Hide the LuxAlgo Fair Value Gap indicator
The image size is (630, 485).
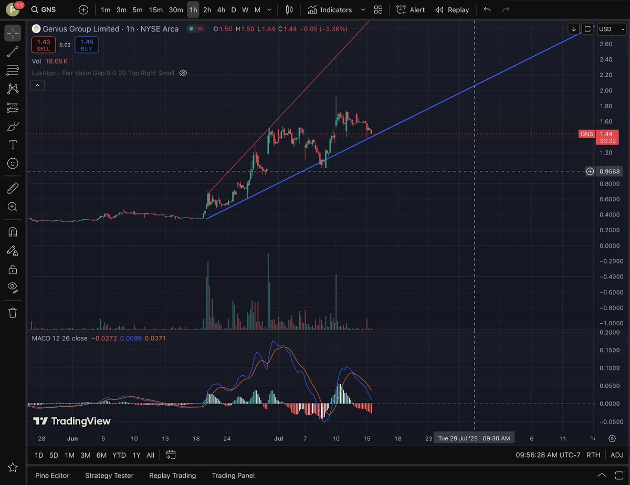pyautogui.click(x=183, y=73)
